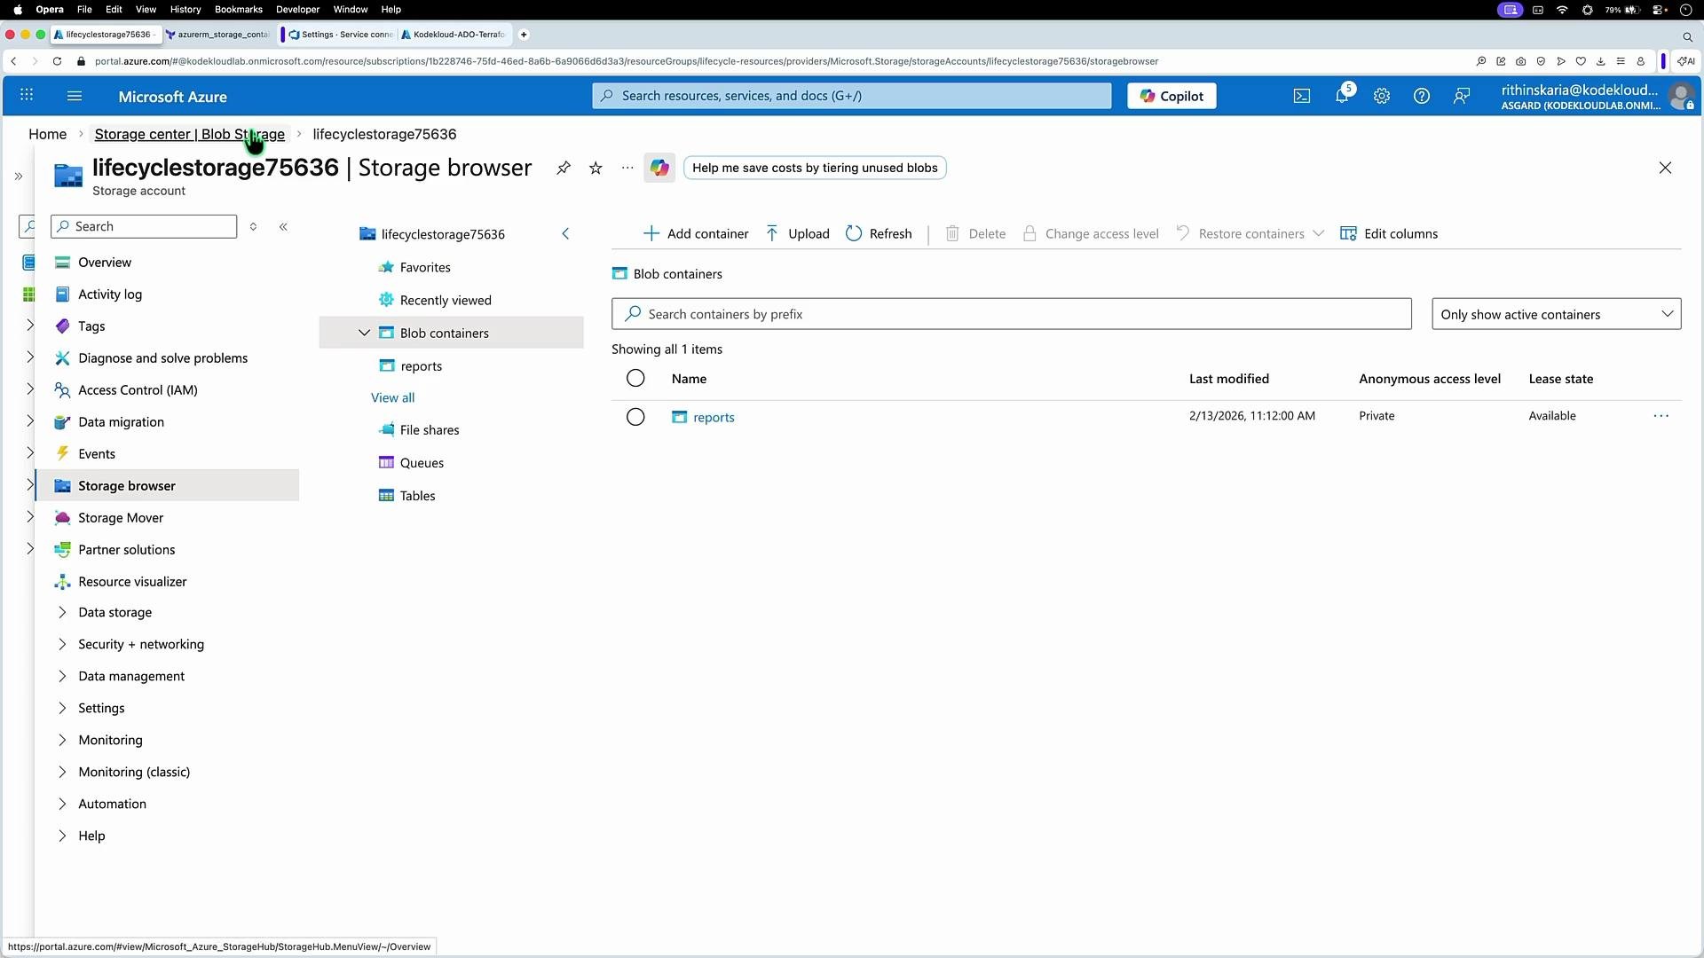Screen dimensions: 1704x958
Task: Expand the Help menu group
Action: [91, 836]
